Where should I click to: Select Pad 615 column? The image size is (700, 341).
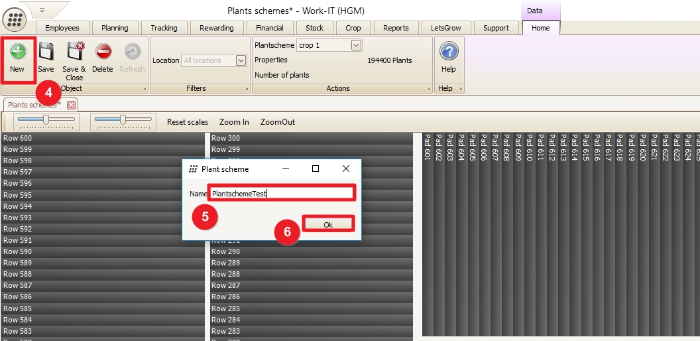coord(586,234)
